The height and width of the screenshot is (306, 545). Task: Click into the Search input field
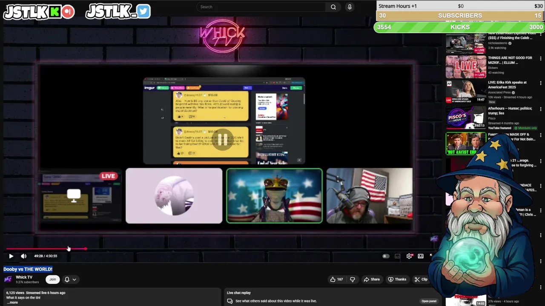[x=262, y=7]
